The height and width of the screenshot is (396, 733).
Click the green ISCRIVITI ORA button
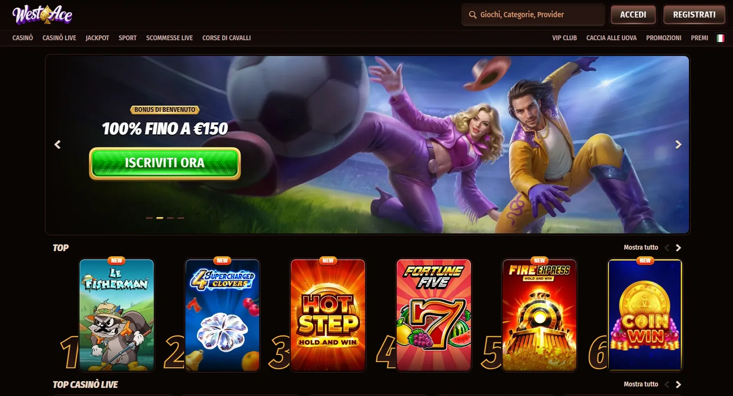coord(165,163)
